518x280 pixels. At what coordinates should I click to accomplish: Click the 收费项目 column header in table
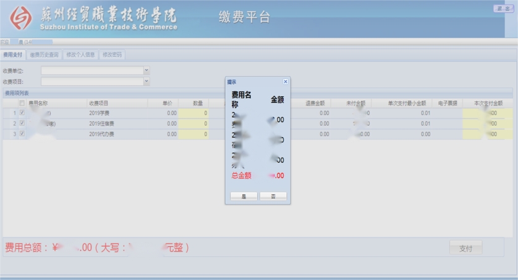pos(99,103)
